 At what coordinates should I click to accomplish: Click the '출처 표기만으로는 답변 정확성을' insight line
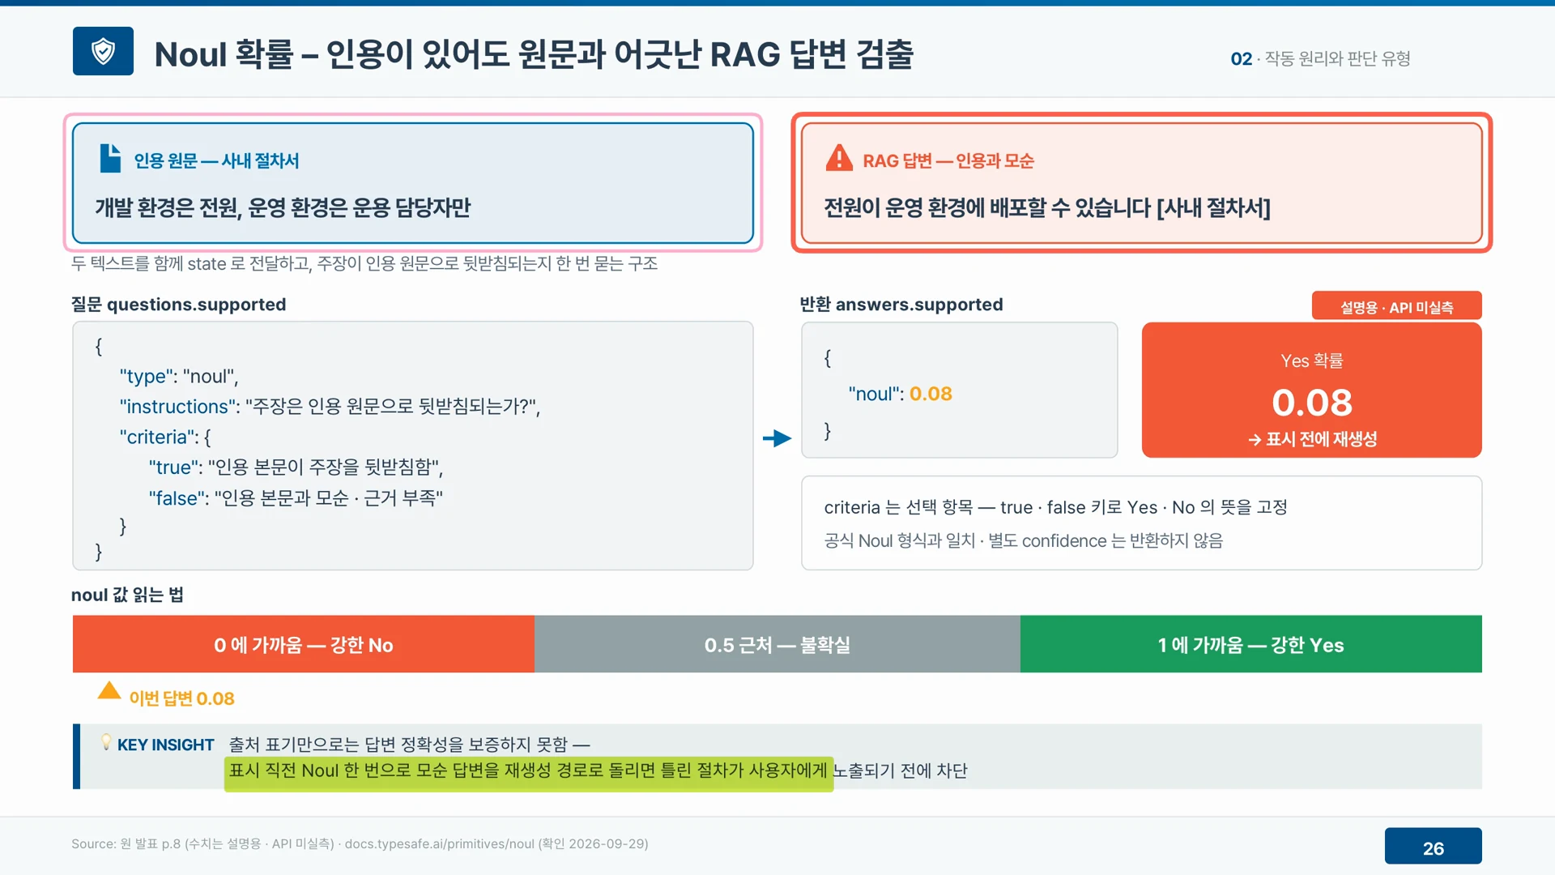(x=409, y=744)
